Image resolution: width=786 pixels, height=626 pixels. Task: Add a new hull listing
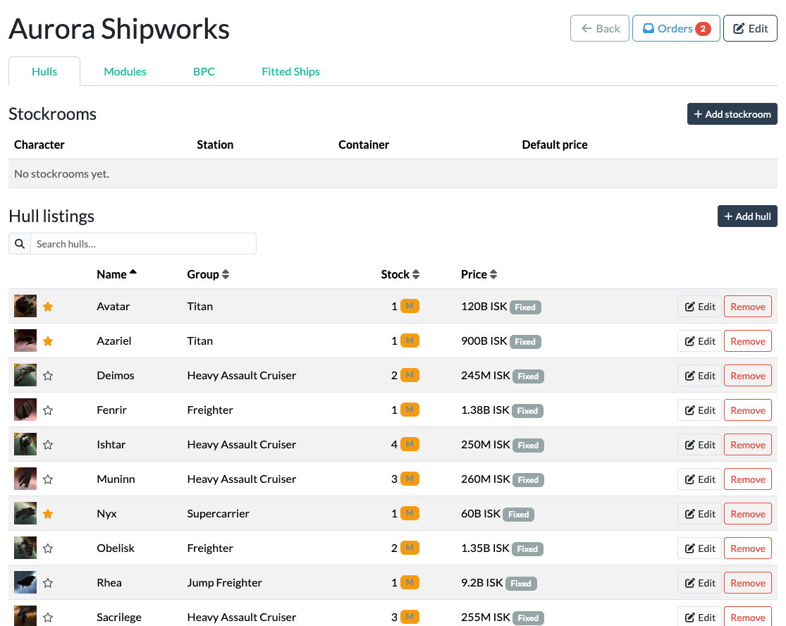[x=747, y=216]
